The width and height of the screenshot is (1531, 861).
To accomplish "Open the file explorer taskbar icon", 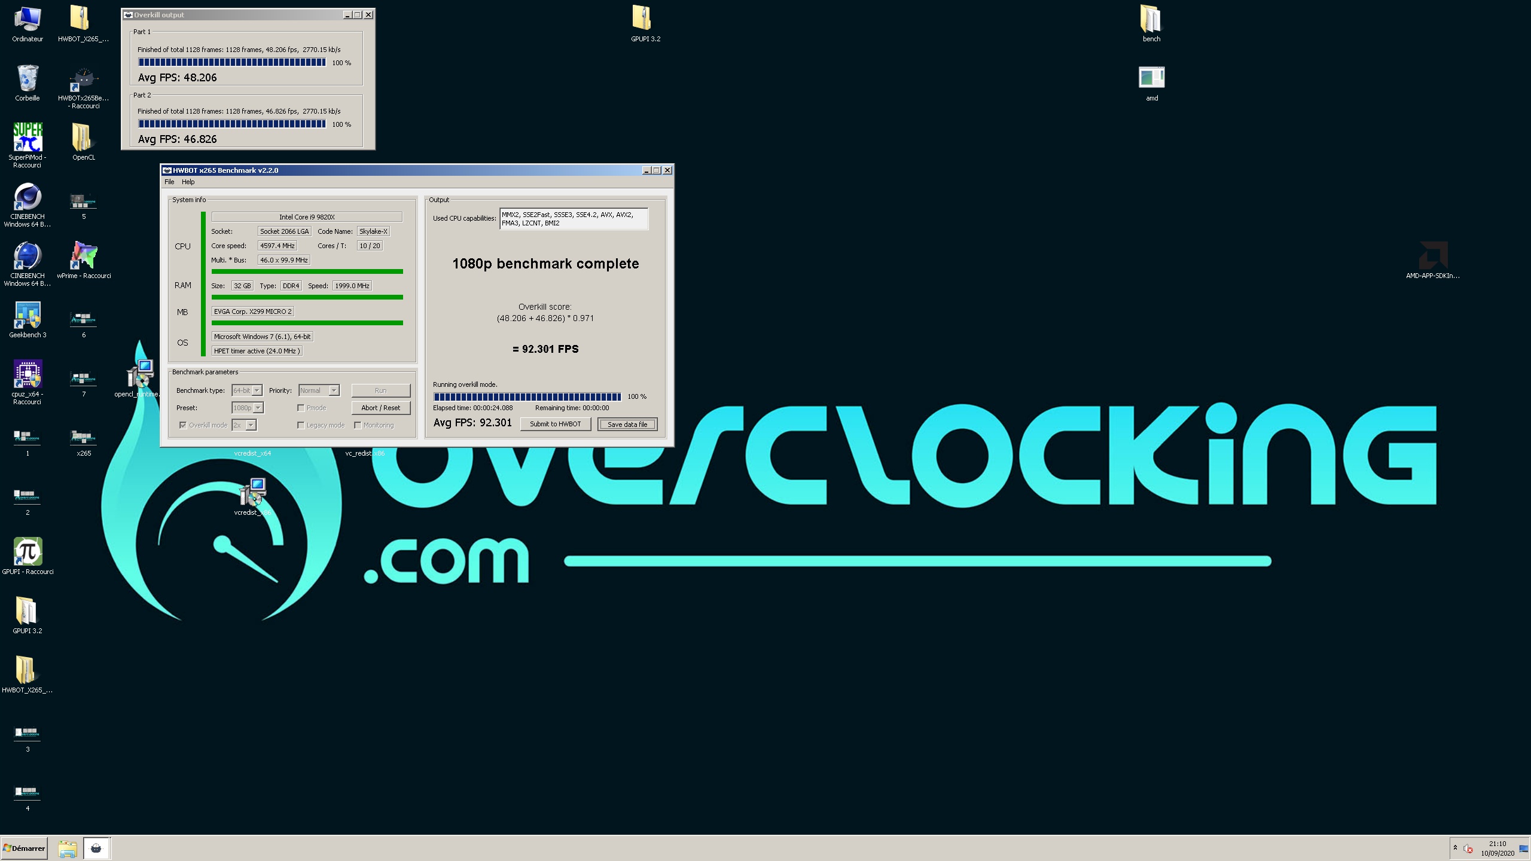I will [68, 848].
